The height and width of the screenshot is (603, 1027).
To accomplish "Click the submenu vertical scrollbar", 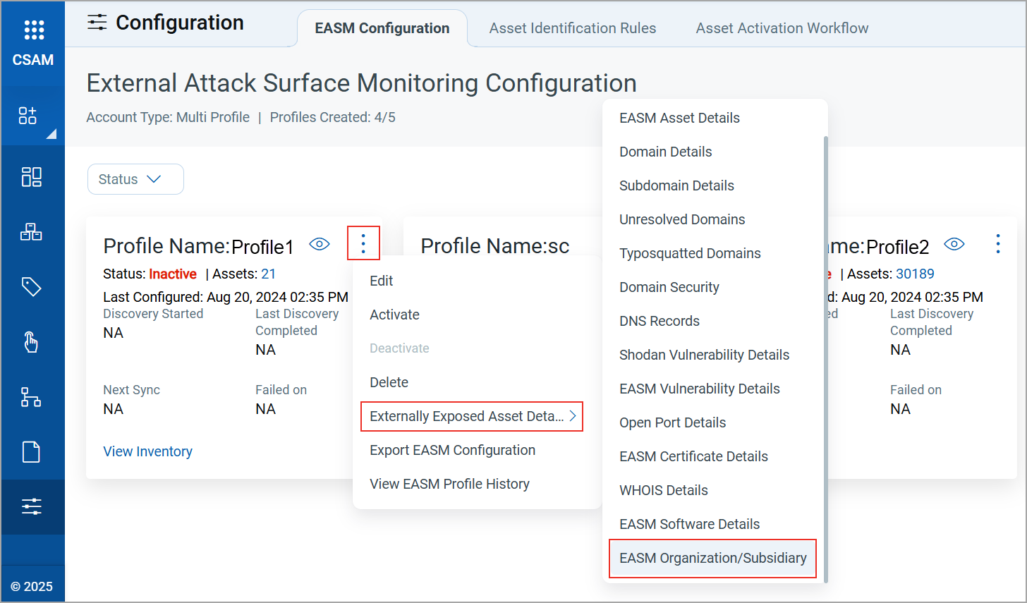I will [x=825, y=353].
